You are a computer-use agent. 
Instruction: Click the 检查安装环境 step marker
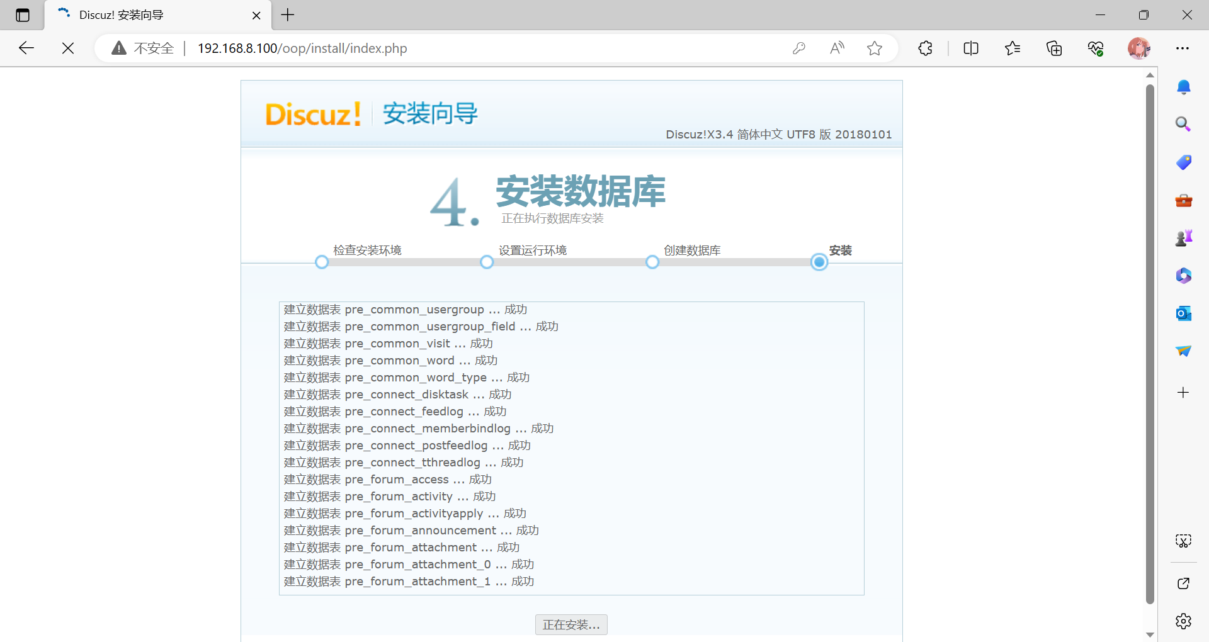point(322,262)
